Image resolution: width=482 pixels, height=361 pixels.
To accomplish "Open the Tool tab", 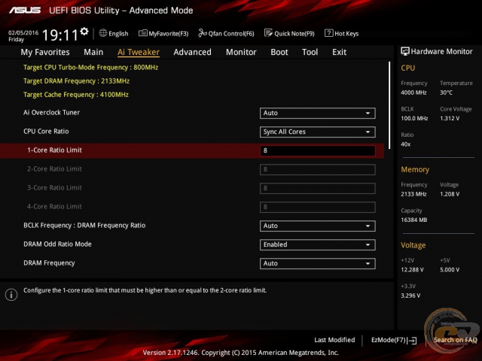I will tap(310, 52).
